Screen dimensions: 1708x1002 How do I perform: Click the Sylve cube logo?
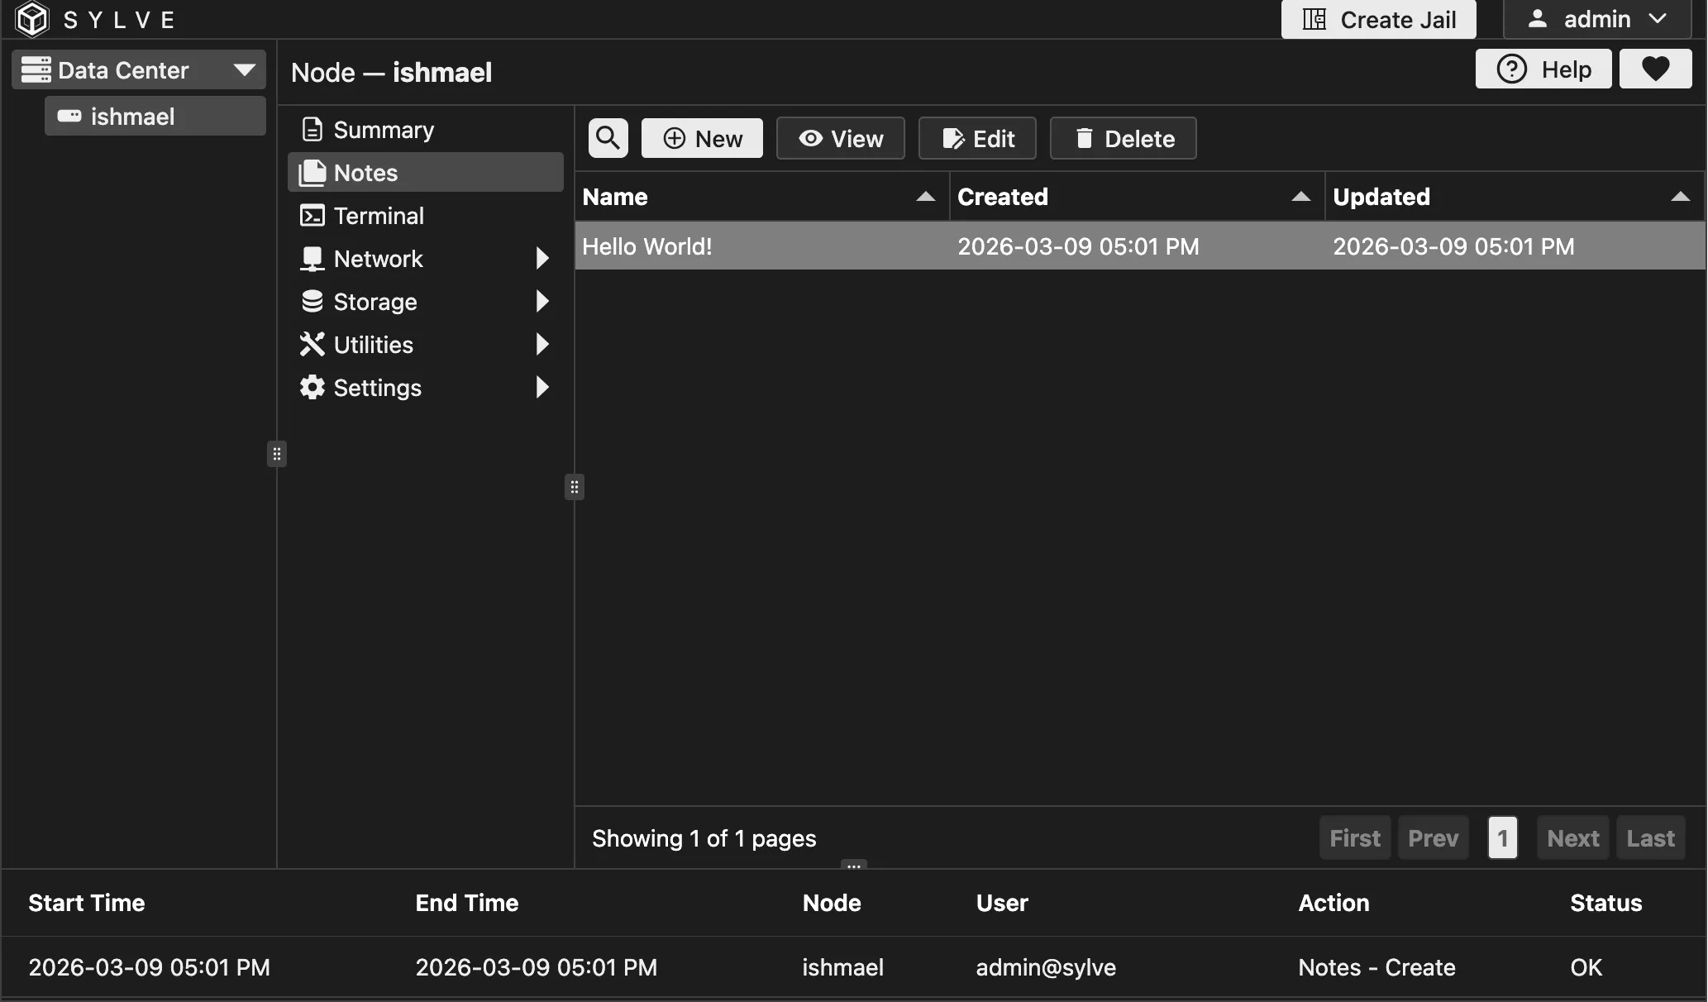pyautogui.click(x=32, y=19)
